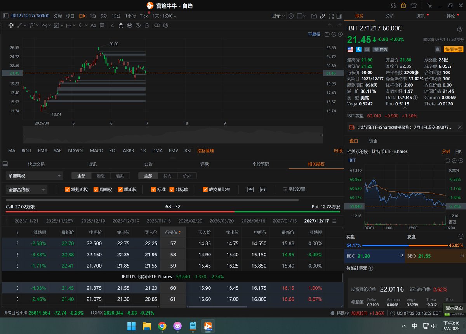The image size is (466, 334).
Task: Sort by 行权价 column header
Action: click(173, 232)
